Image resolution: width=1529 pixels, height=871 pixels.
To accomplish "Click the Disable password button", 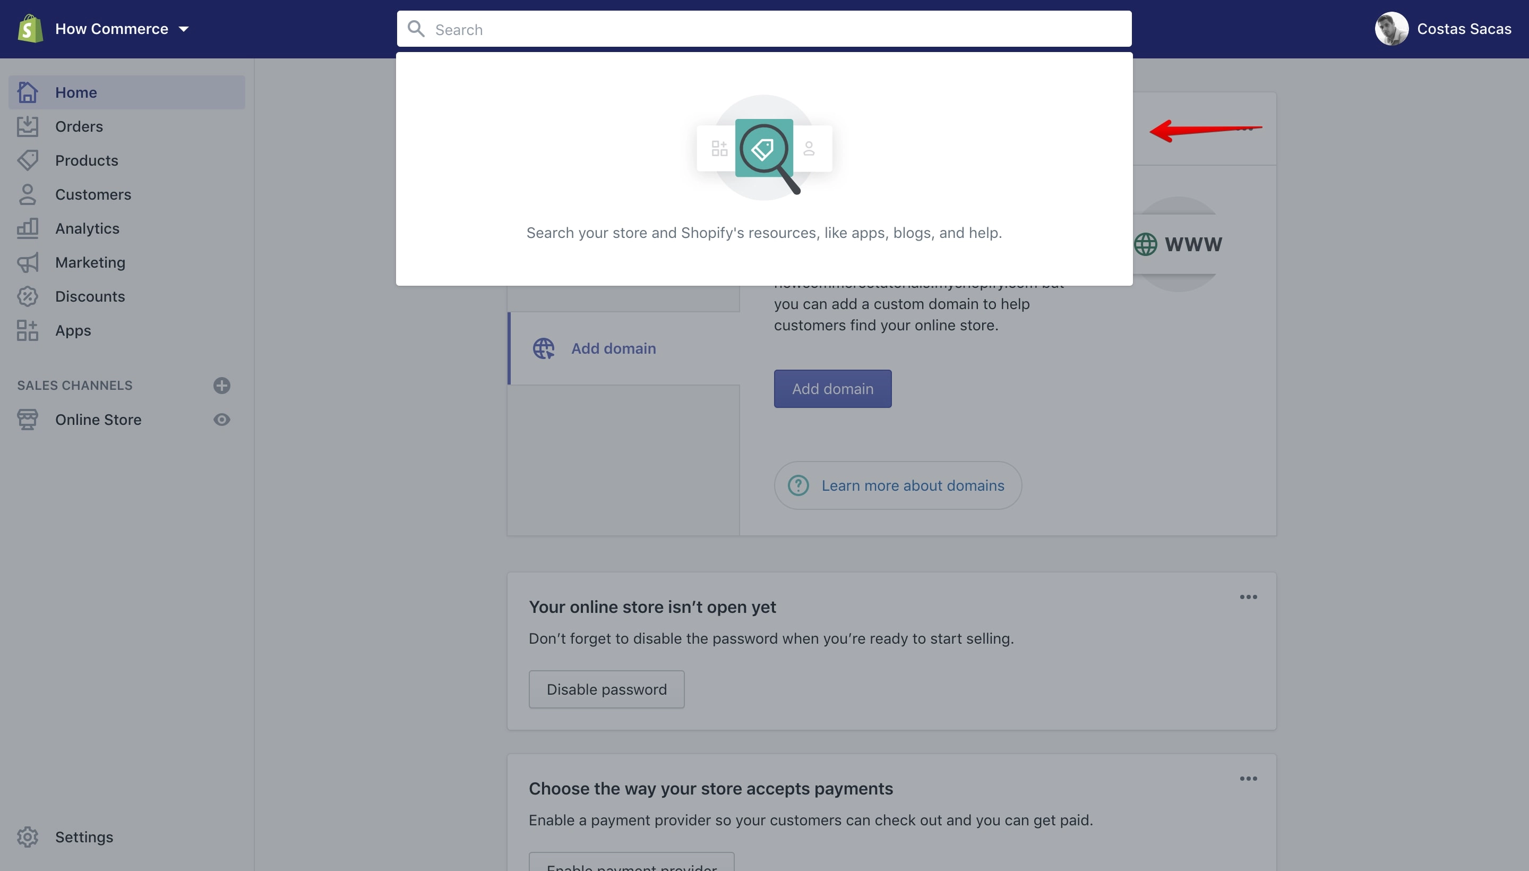I will (x=606, y=689).
